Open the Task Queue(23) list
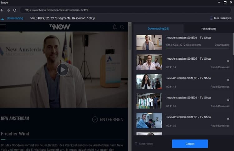This screenshot has height=151, width=234. click(x=221, y=18)
